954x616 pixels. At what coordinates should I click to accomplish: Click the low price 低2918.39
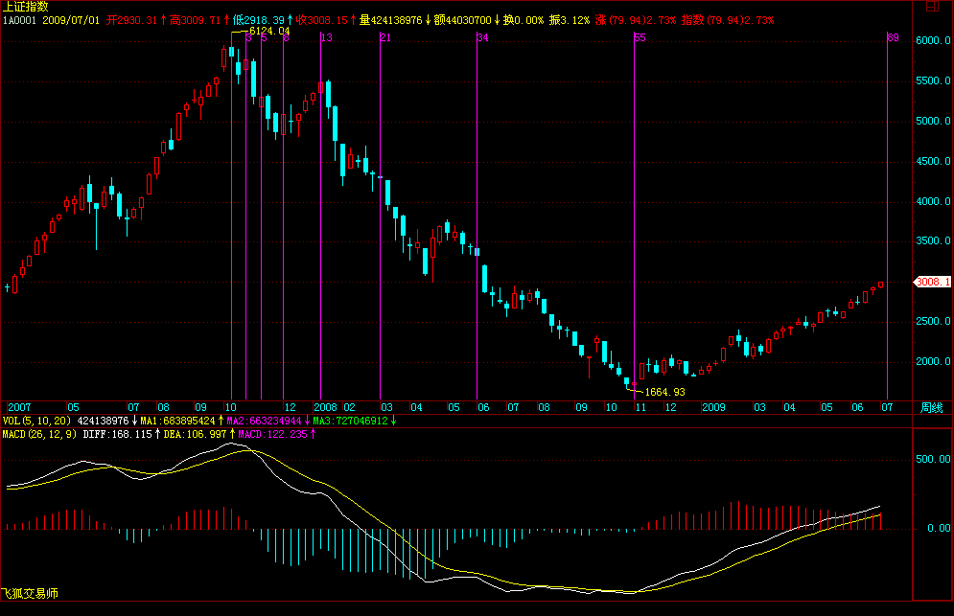click(x=258, y=20)
